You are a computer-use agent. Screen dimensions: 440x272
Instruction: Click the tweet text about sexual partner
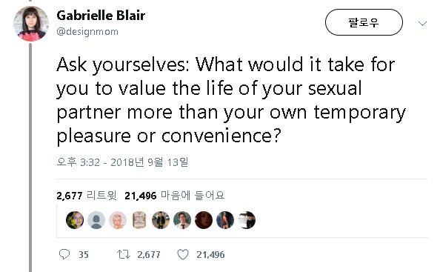pyautogui.click(x=231, y=101)
